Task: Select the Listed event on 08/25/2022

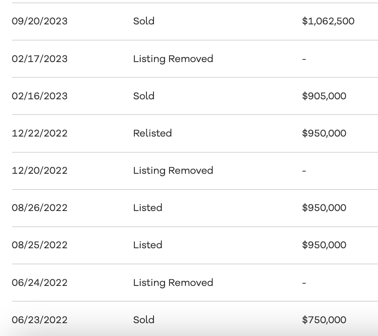Action: 147,245
